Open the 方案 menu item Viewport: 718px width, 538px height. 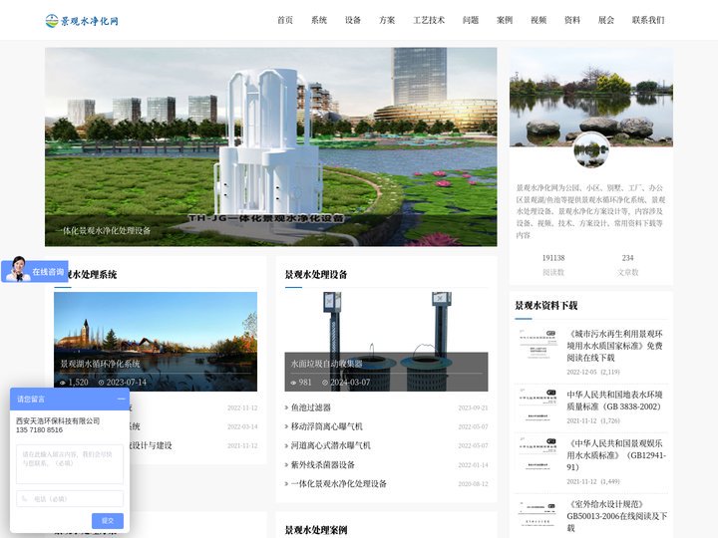click(x=387, y=20)
